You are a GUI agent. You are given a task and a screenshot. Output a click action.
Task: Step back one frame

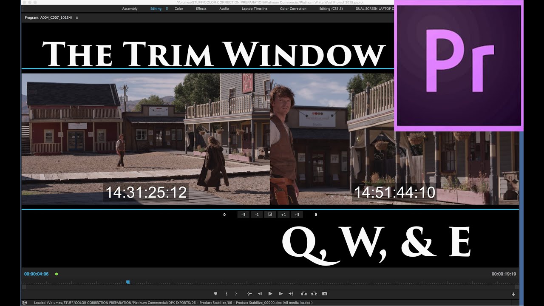point(260,294)
